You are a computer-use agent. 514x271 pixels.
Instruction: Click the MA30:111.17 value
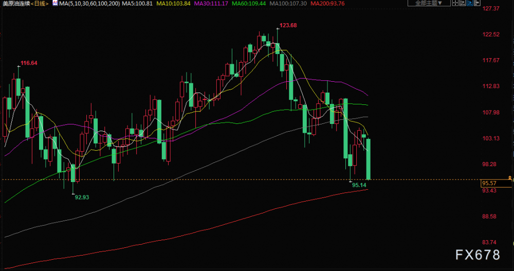[211, 4]
